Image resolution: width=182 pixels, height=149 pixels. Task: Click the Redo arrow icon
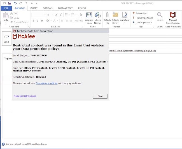(21, 3)
